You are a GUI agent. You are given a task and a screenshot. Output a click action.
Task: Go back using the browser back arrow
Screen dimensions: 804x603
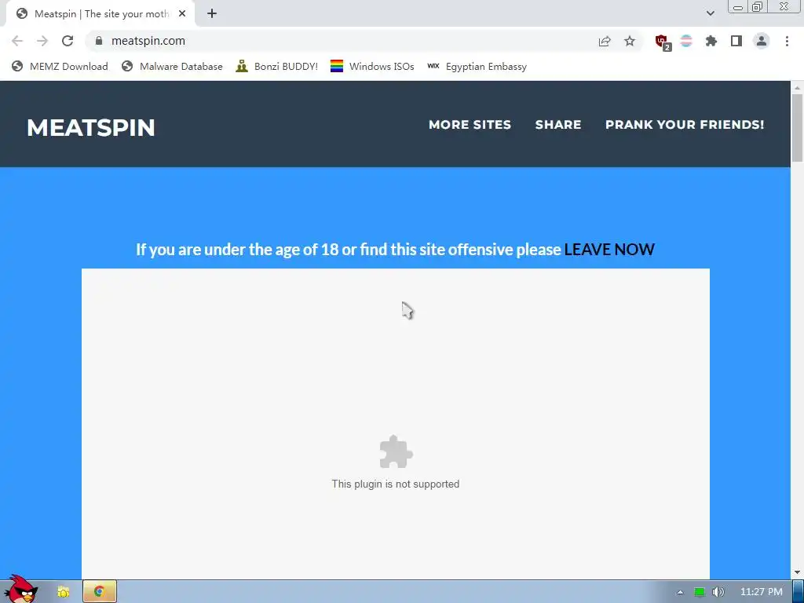click(17, 41)
